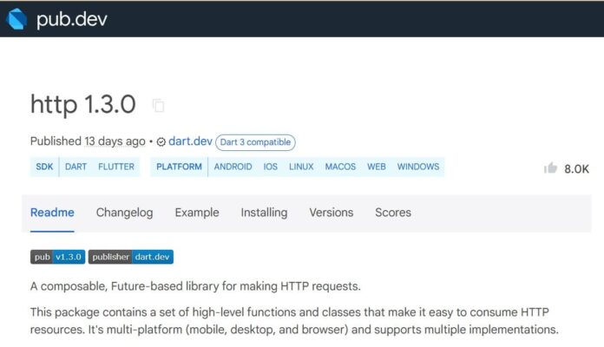Image resolution: width=604 pixels, height=347 pixels.
Task: Click the ANDROID platform tag
Action: [233, 167]
